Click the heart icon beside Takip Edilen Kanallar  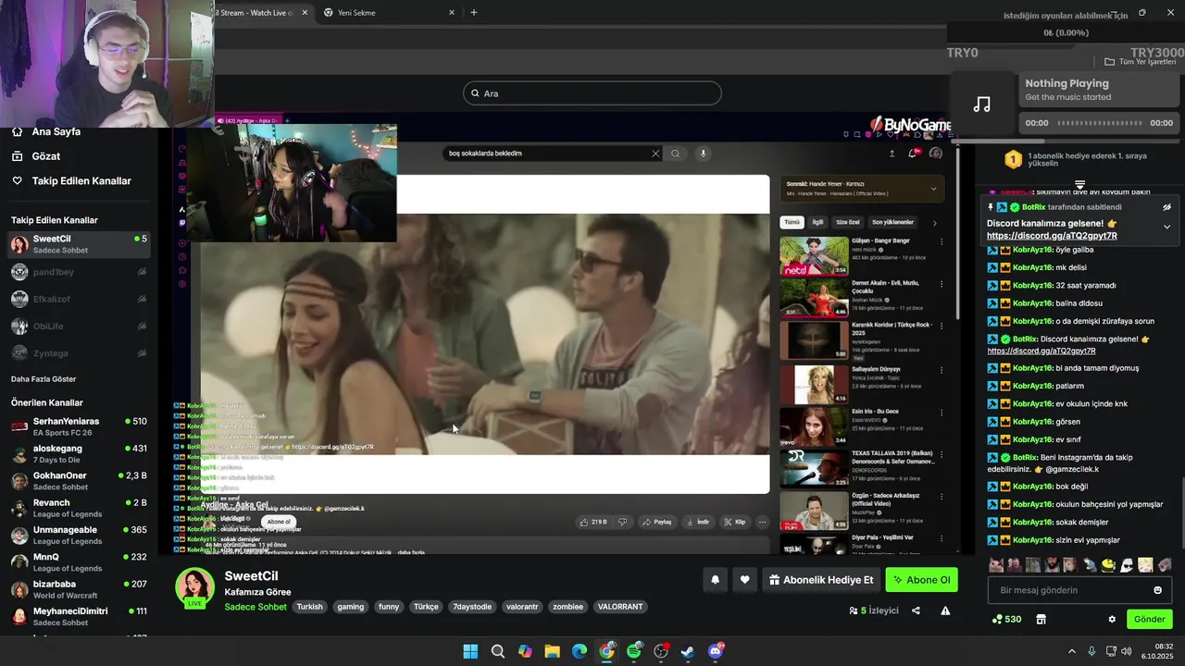click(x=17, y=181)
